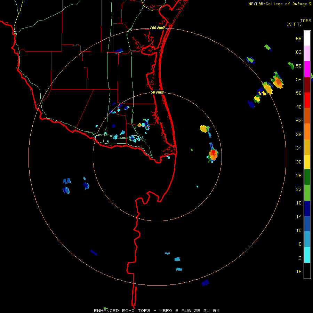
Task: Click the 42 value on the scale
Action: click(299, 121)
